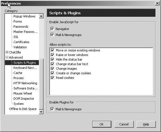Click the category list scroll down arrow
The width and height of the screenshot is (161, 132).
pos(41,112)
